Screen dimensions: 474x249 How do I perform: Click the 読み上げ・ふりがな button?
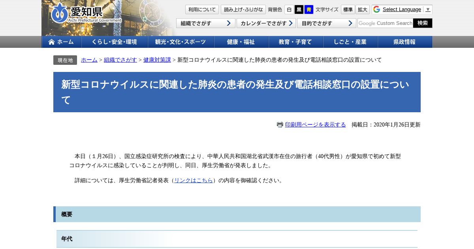tap(243, 9)
